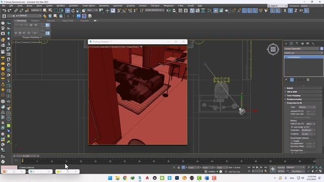Expand the Polygon Modeling panel dropdown
The width and height of the screenshot is (324, 182).
click(x=32, y=37)
